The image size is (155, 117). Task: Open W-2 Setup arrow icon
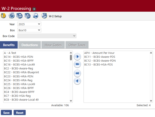pyautogui.click(x=44, y=16)
